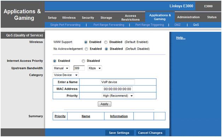Disable Internet Access Priority
Image resolution: width=222 pixels, height=137 pixels.
(x=83, y=61)
